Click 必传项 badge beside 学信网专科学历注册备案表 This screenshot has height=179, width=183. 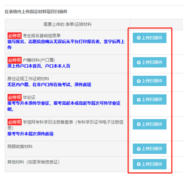pyautogui.click(x=15, y=122)
